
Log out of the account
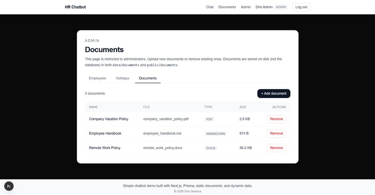pyautogui.click(x=301, y=7)
